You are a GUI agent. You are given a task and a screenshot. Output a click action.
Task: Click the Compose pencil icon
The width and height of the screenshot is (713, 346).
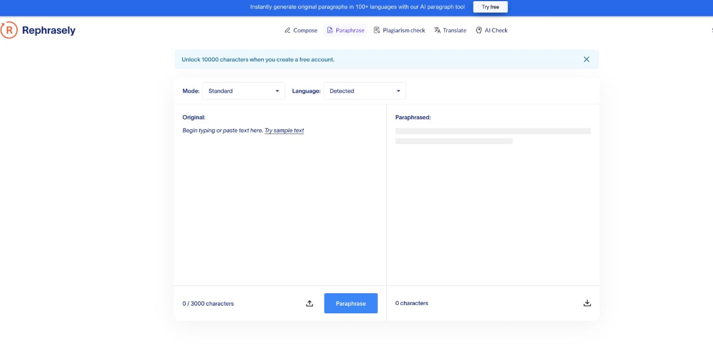pos(288,30)
